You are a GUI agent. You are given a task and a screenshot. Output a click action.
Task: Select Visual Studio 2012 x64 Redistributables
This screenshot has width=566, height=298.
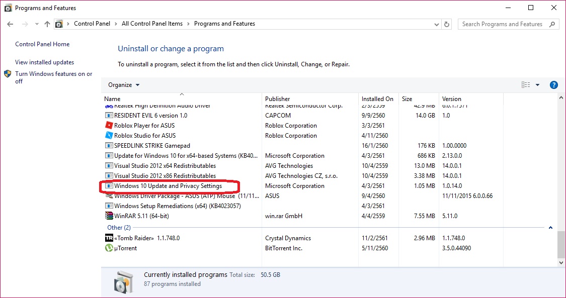tap(165, 166)
